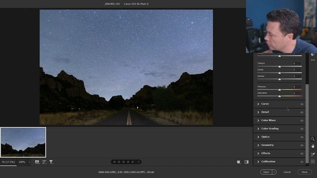Viewport: 317px width, 178px height.
Task: Open the zoom level dropdown arrow
Action: [x=30, y=162]
